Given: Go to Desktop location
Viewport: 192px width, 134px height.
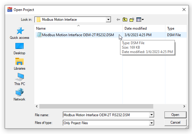Looking at the screenshot, I should [20, 49].
